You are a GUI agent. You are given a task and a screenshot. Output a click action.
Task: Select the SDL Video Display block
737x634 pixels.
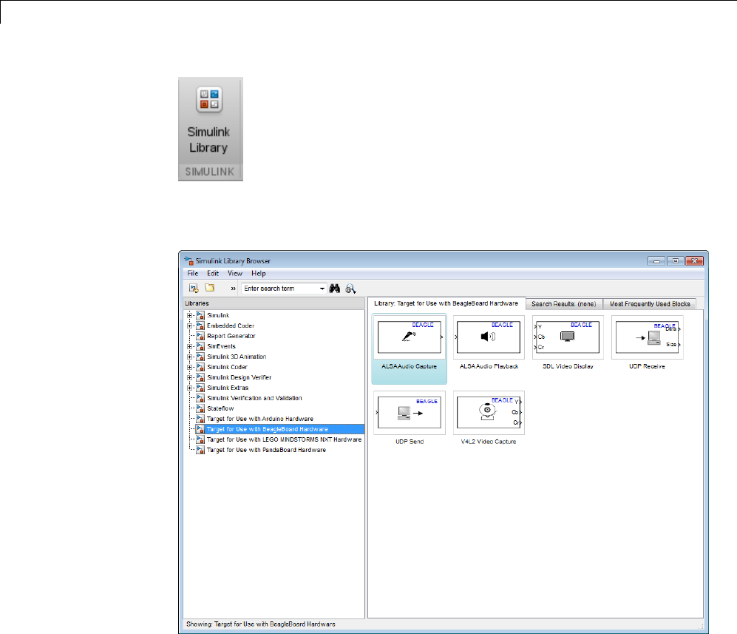pyautogui.click(x=568, y=337)
